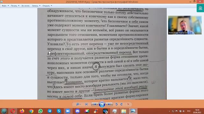Image resolution: width=204 pixels, height=114 pixels.
Task: Click the Windows Start button
Action: tap(4, 111)
